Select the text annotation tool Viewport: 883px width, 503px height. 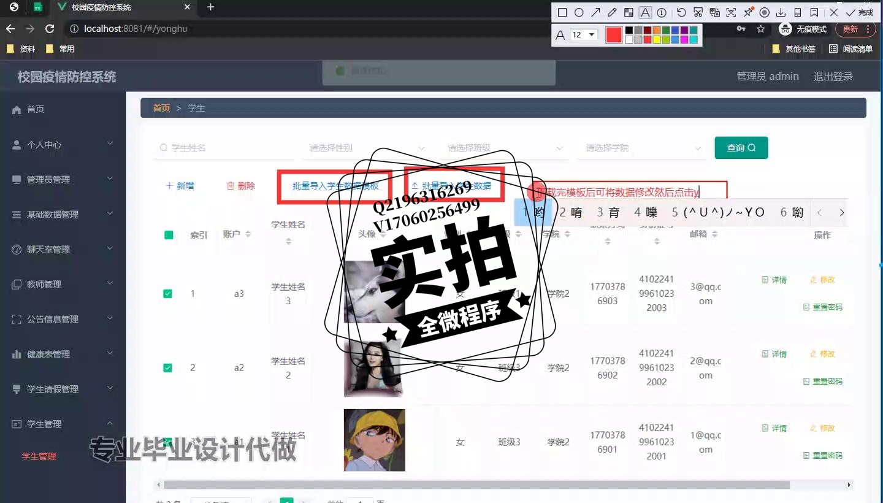(645, 12)
